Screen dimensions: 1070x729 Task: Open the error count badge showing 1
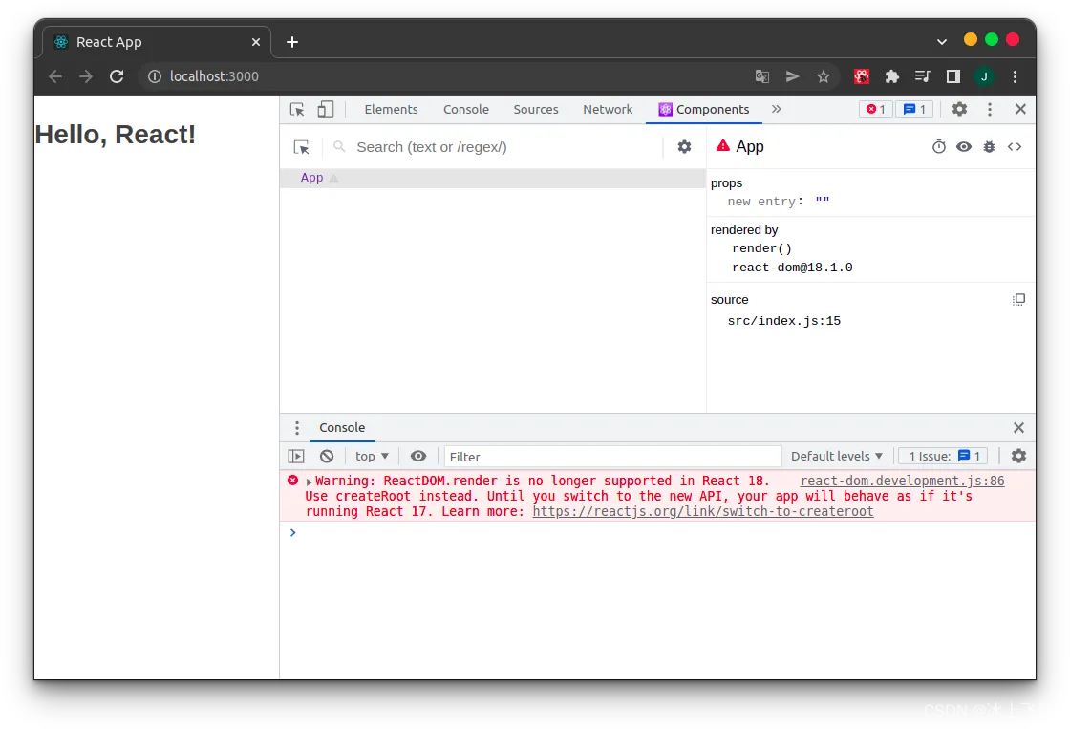coord(875,109)
